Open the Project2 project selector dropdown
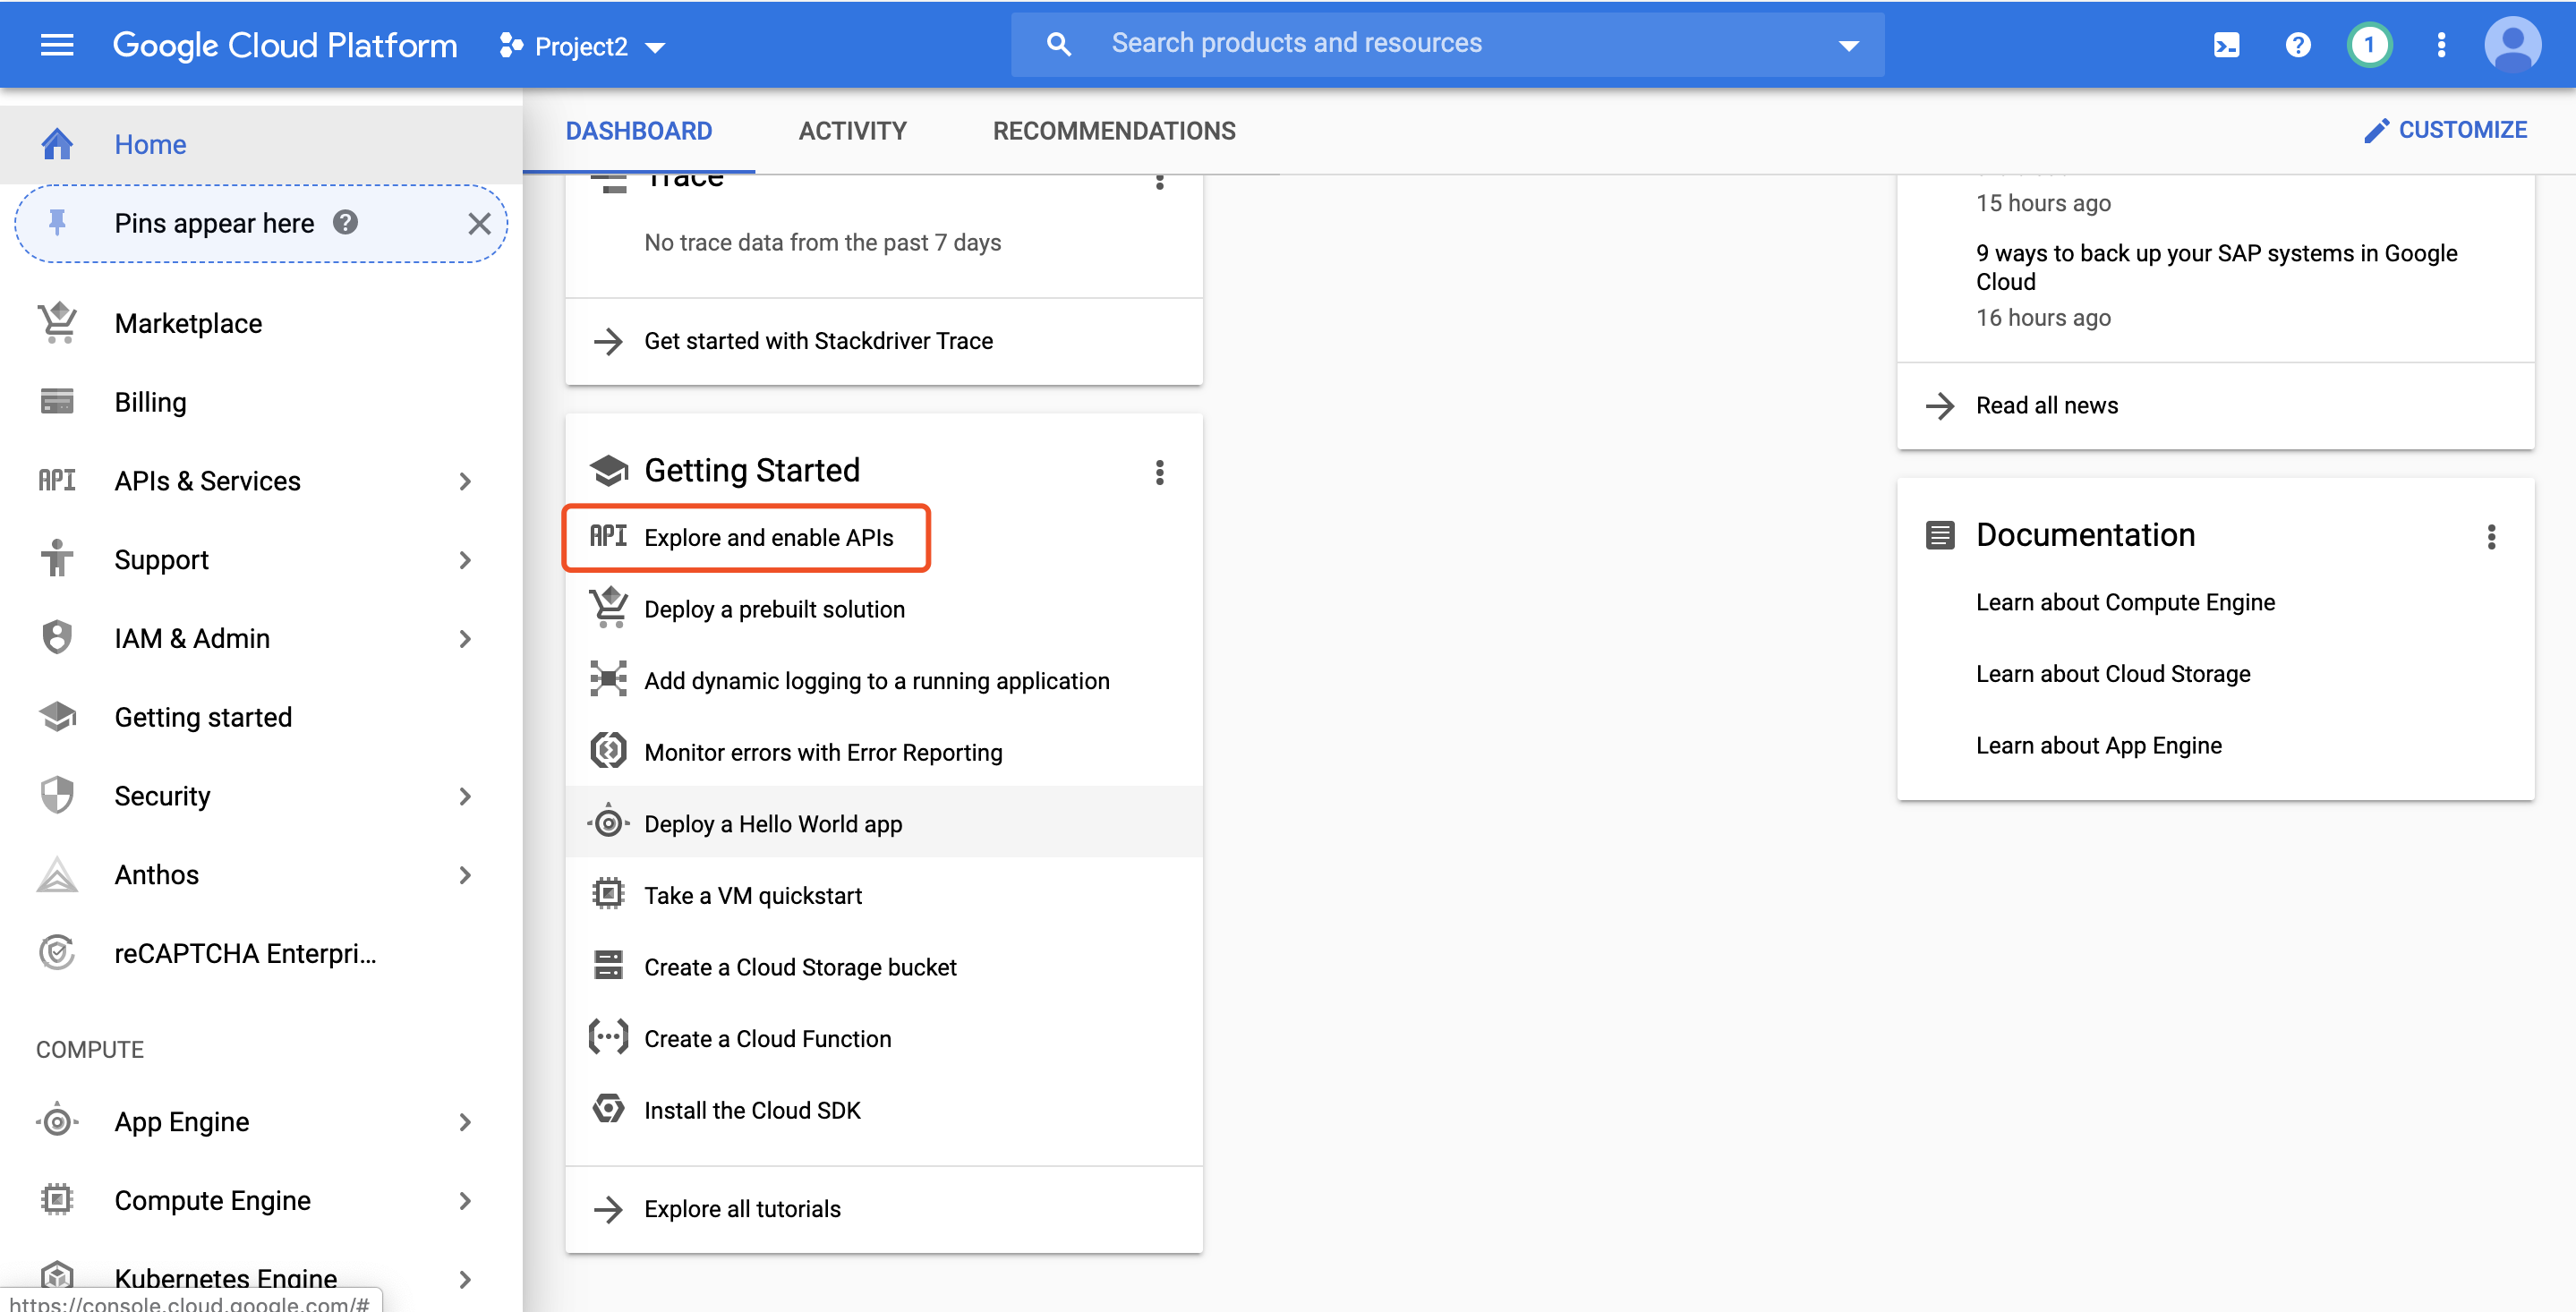Image resolution: width=2576 pixels, height=1312 pixels. (583, 46)
